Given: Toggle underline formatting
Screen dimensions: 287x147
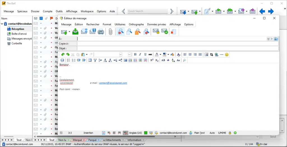Looking at the screenshot, I should (x=145, y=54).
